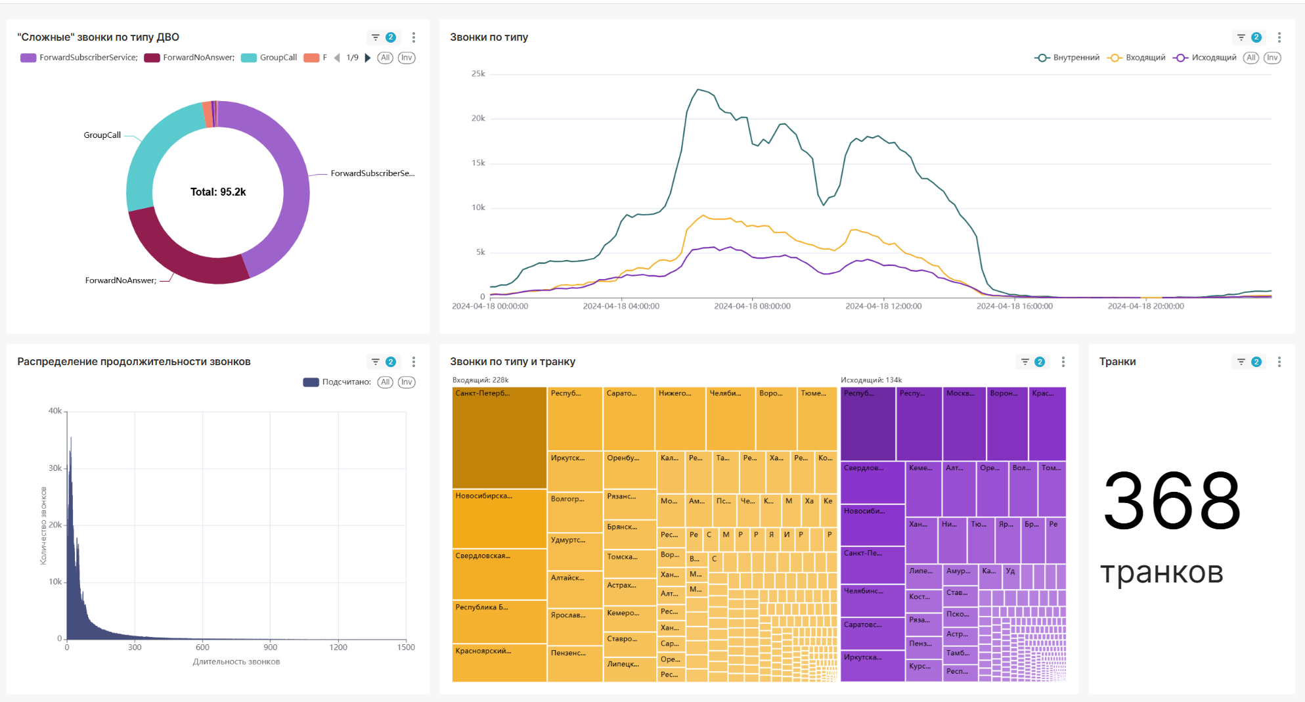Image resolution: width=1305 pixels, height=702 pixels.
Task: Select the Новосибирска... cell in incoming treemap
Action: (x=499, y=519)
